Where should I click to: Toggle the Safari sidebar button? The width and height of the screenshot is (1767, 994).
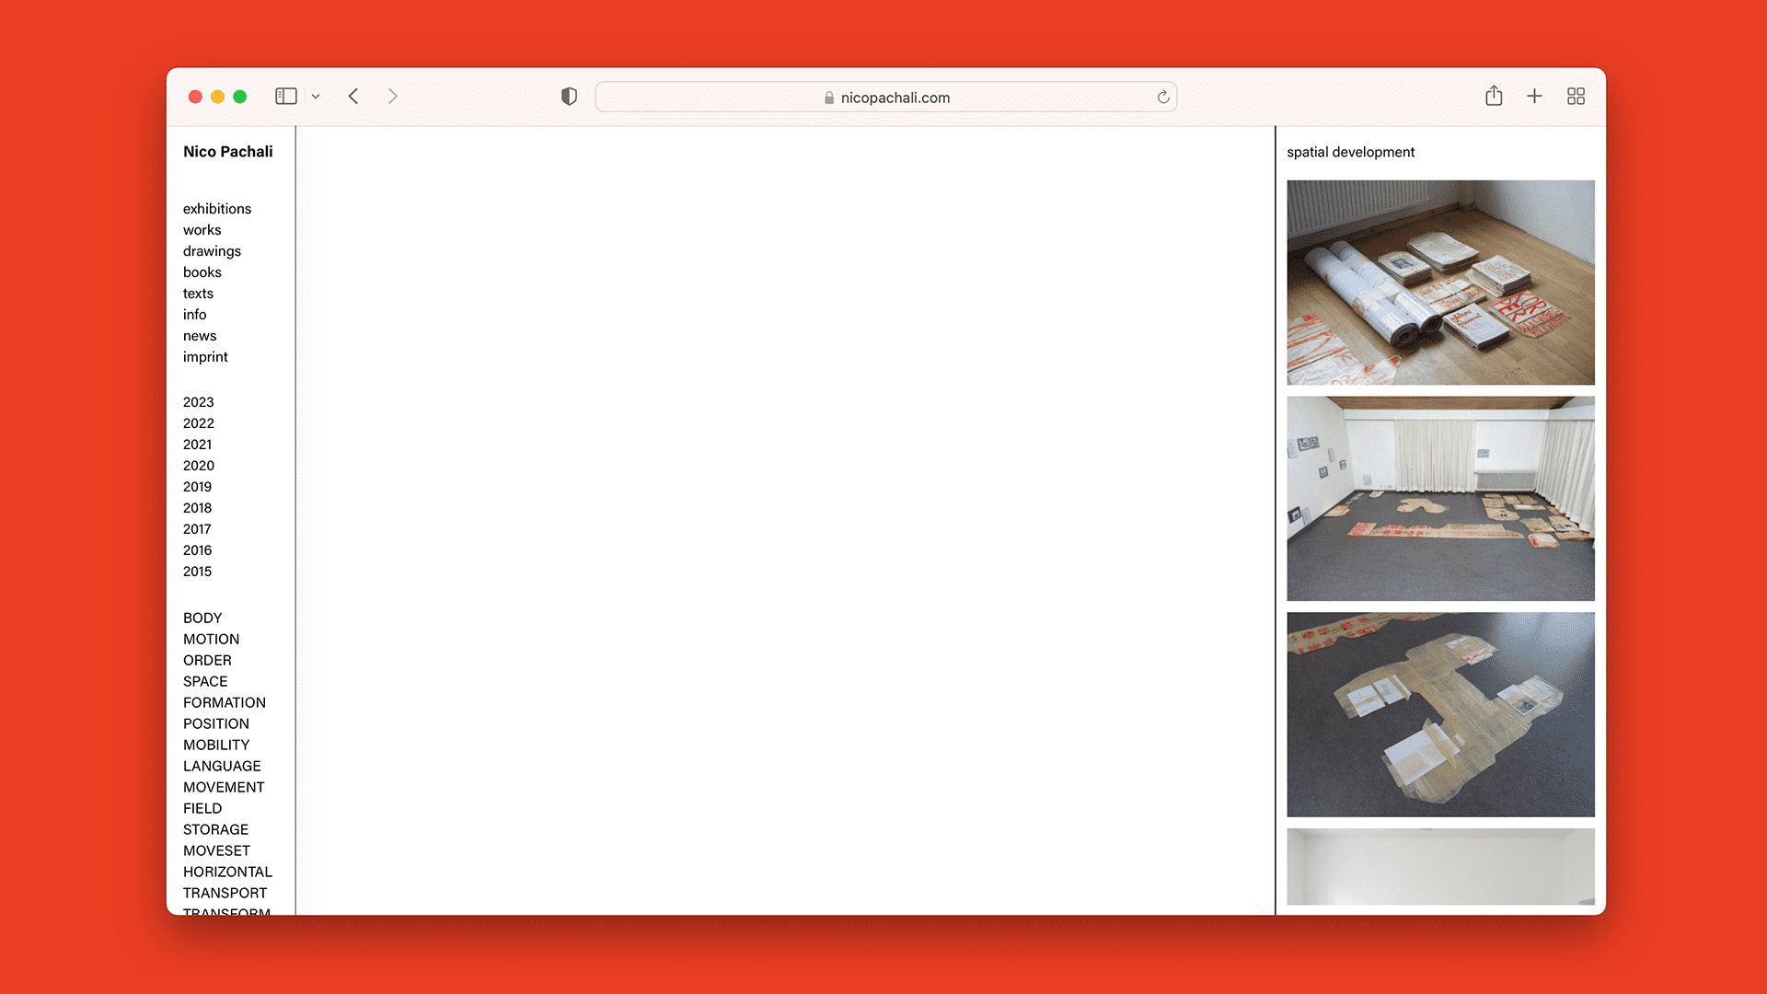(x=286, y=97)
